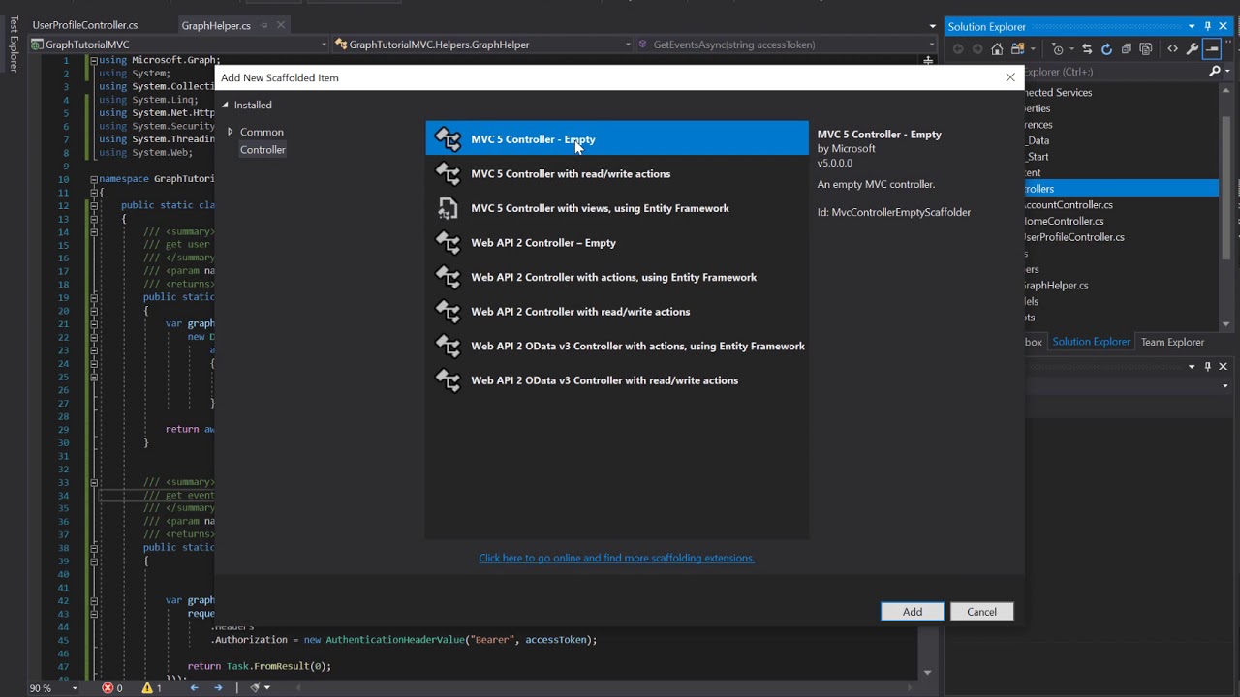Click View Code angle-brackets icon

coord(1172,49)
